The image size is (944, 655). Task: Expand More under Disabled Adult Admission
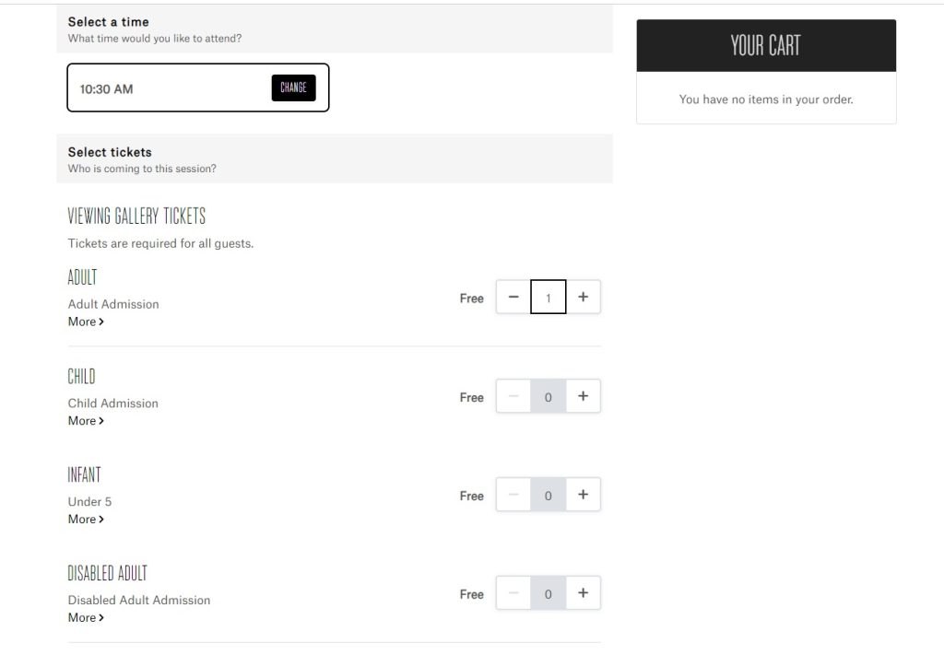(86, 618)
